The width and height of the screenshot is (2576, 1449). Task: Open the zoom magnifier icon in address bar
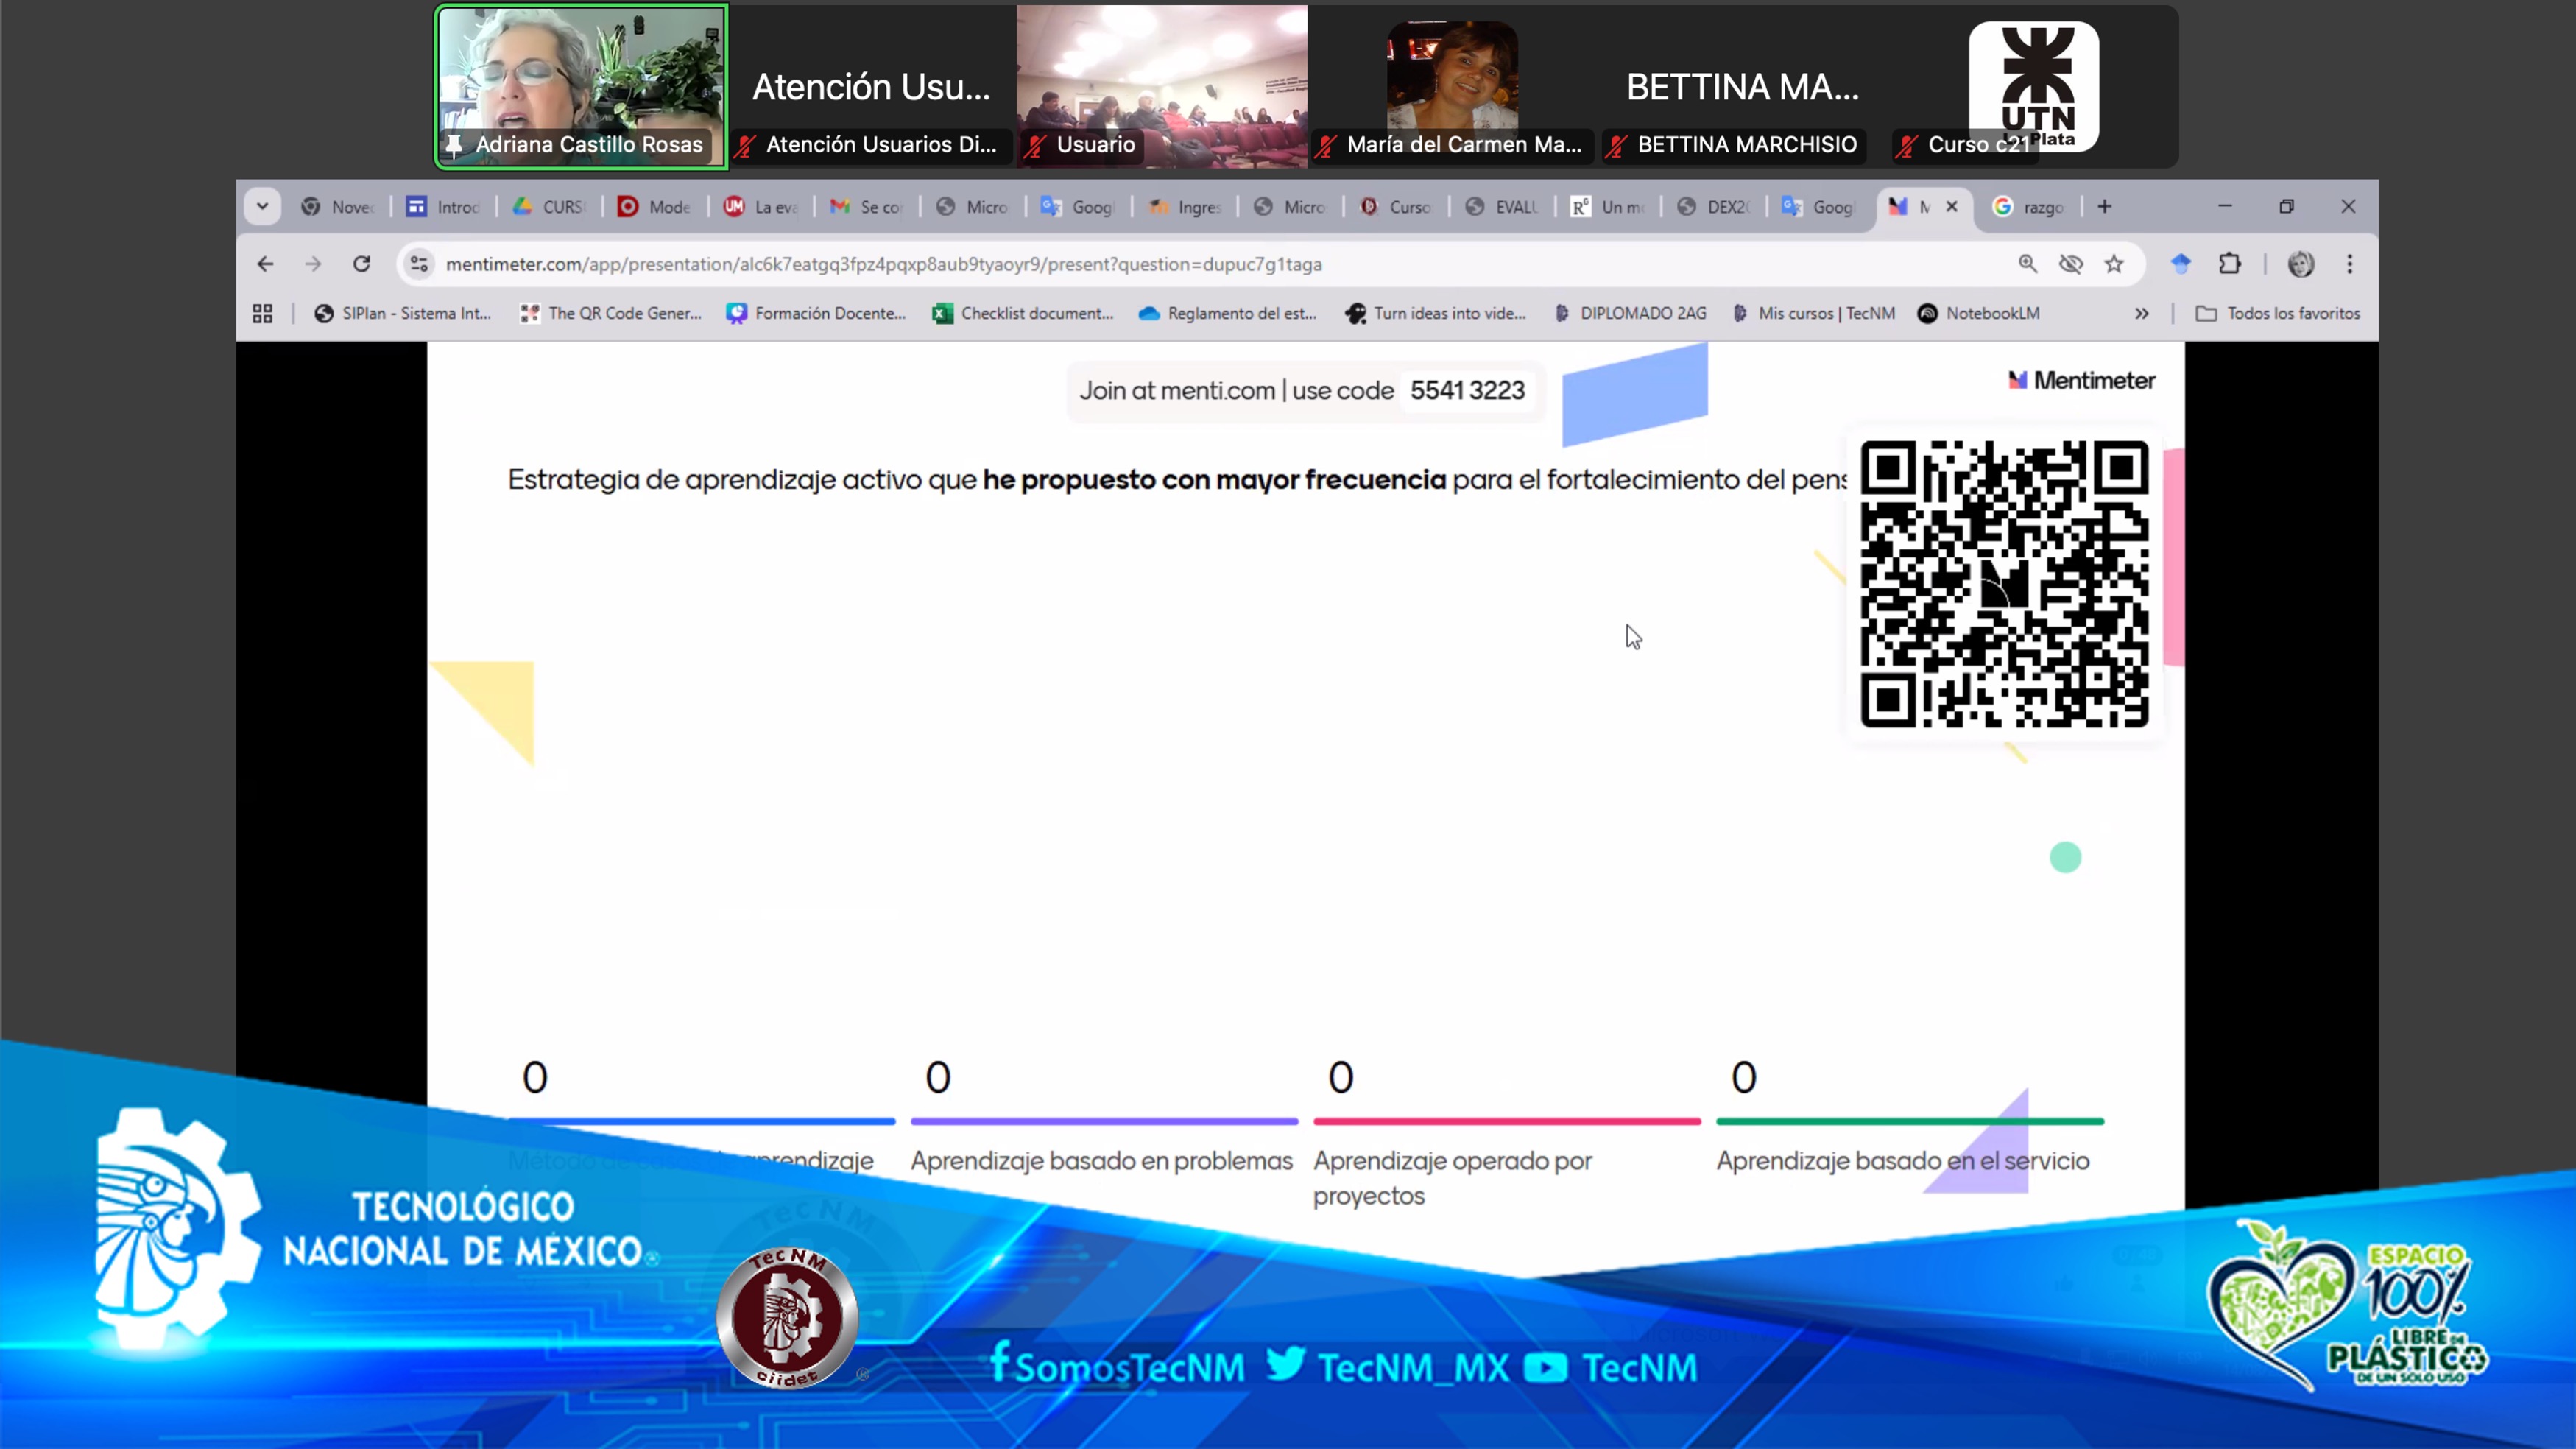click(x=2027, y=264)
